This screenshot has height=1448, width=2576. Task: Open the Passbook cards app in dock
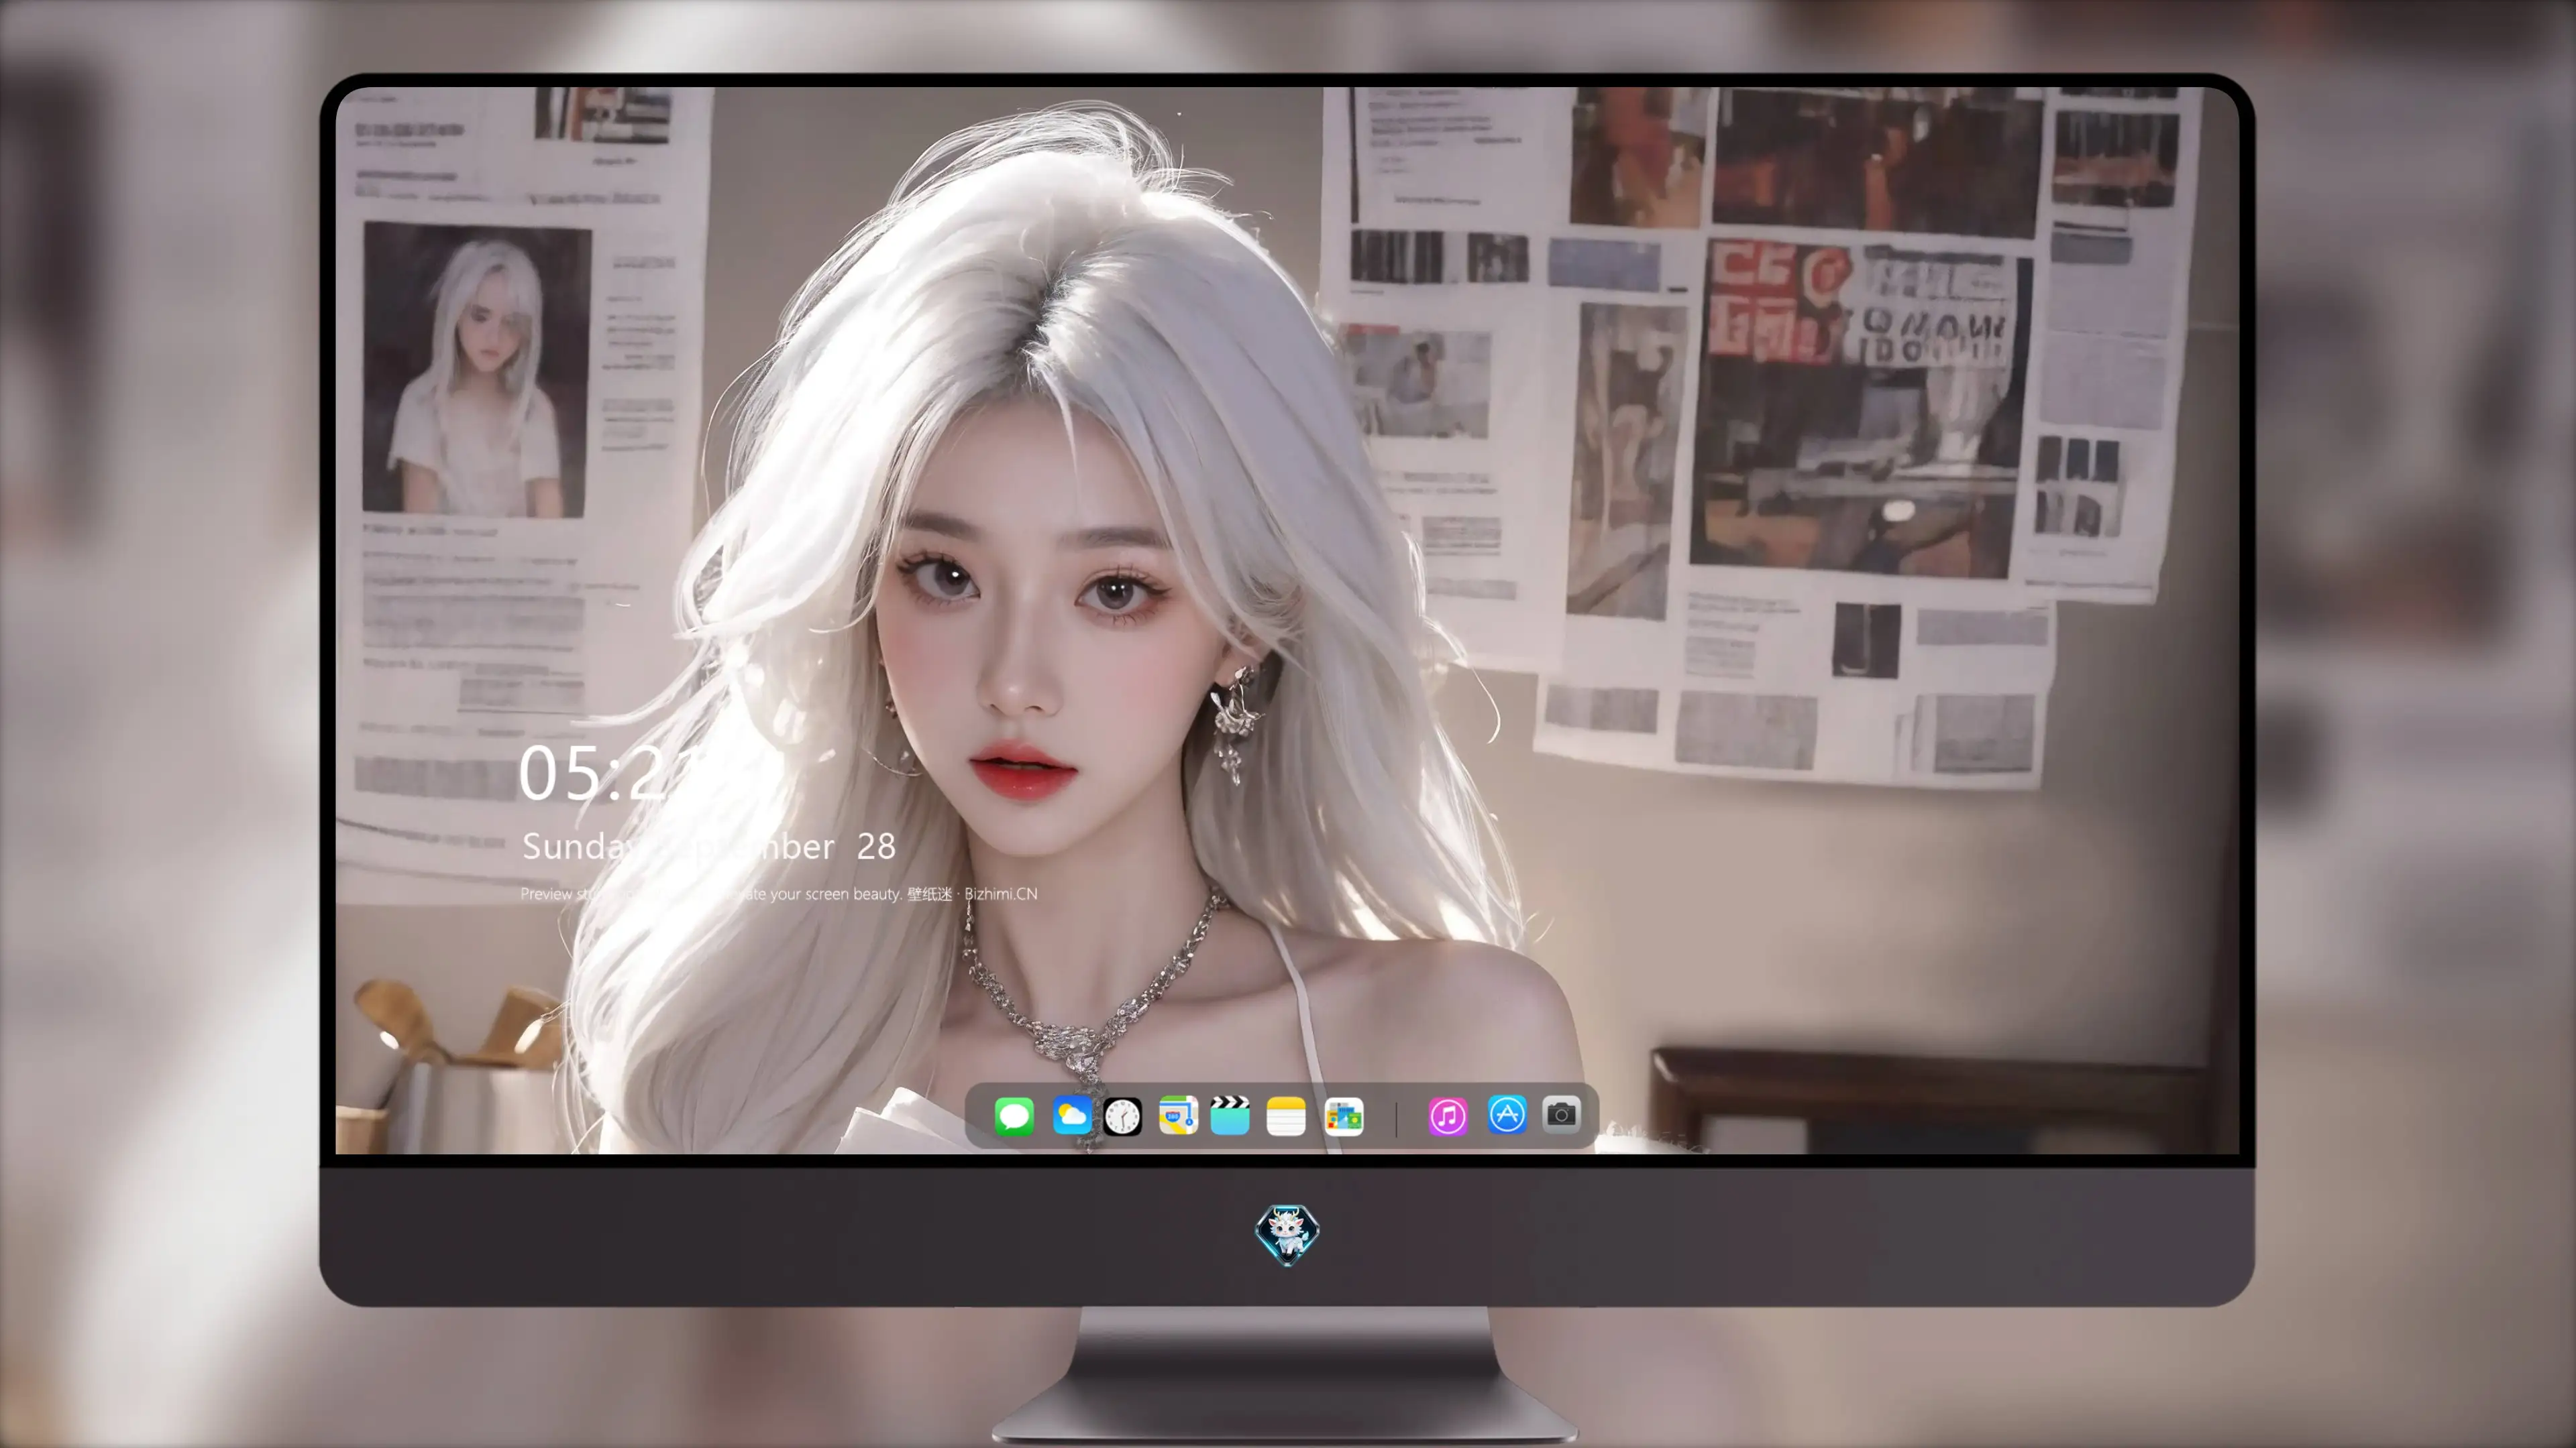tap(1344, 1116)
